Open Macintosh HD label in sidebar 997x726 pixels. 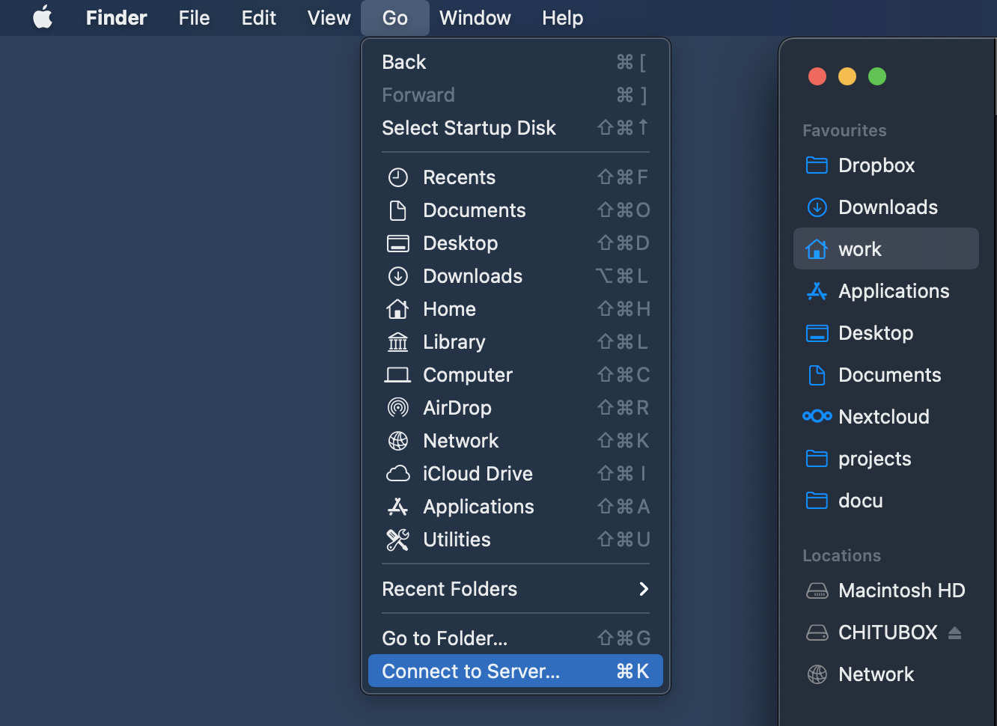click(902, 591)
